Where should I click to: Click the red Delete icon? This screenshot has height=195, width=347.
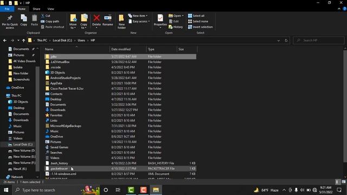pos(97,18)
